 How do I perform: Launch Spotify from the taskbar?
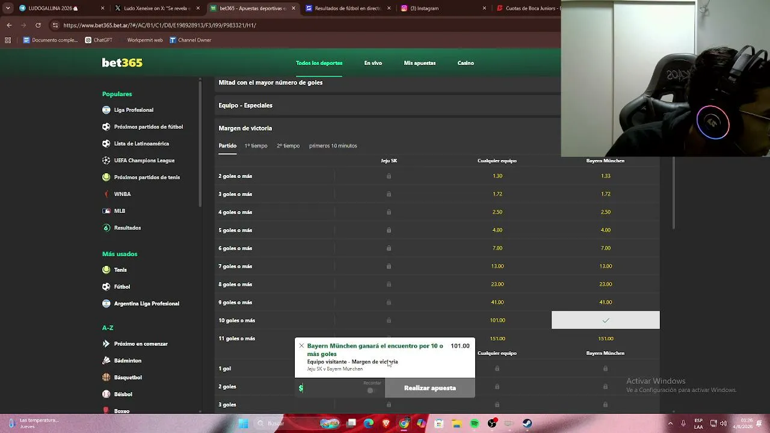click(x=475, y=423)
